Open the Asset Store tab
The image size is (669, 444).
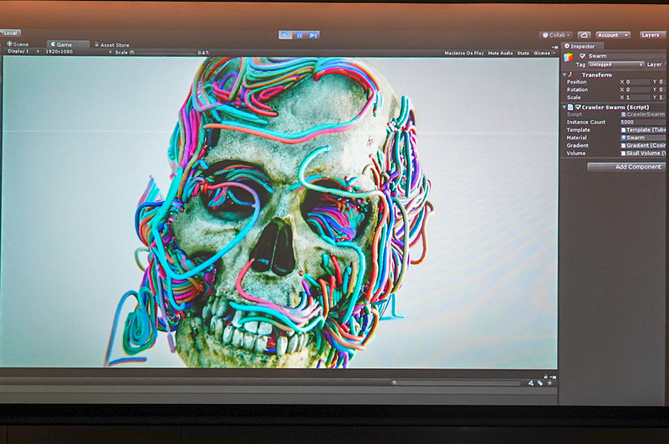pos(112,45)
